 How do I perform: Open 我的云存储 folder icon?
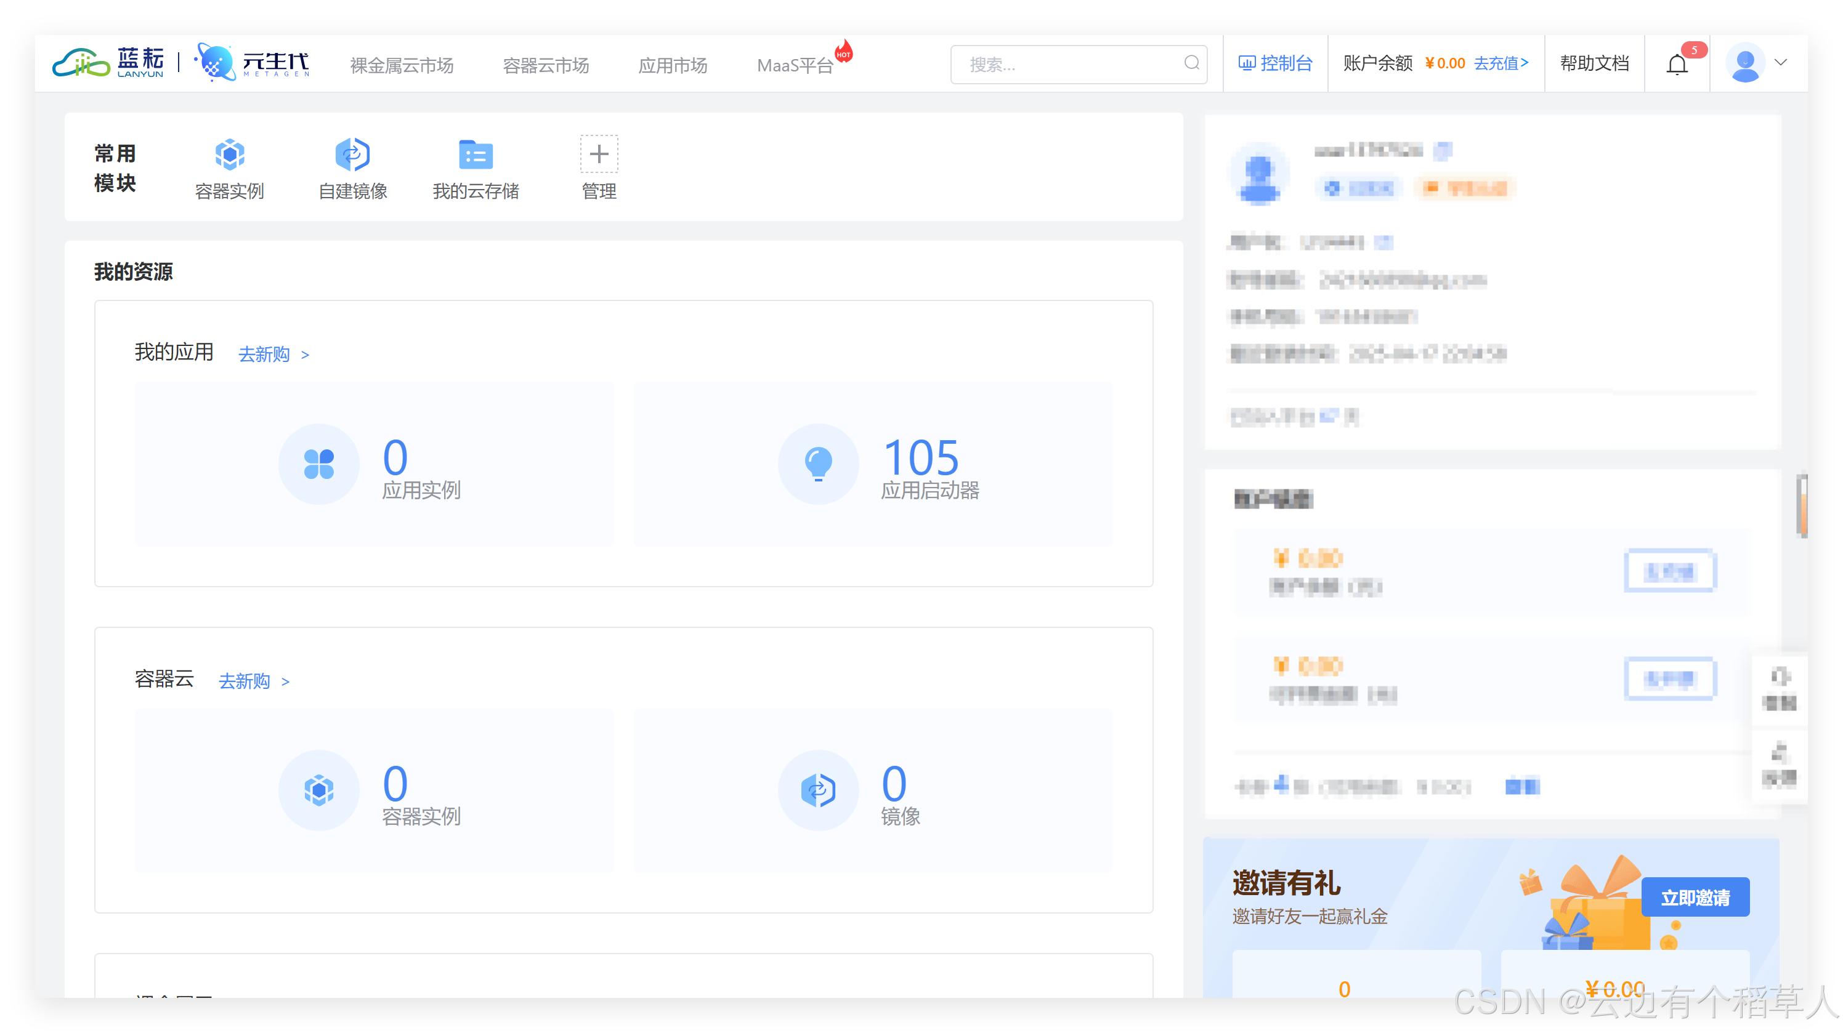tap(475, 155)
